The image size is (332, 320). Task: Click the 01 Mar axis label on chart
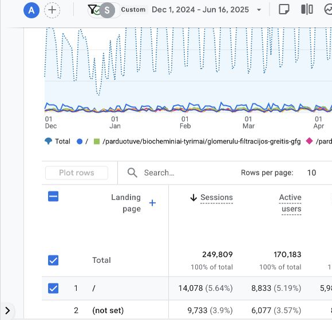248,123
